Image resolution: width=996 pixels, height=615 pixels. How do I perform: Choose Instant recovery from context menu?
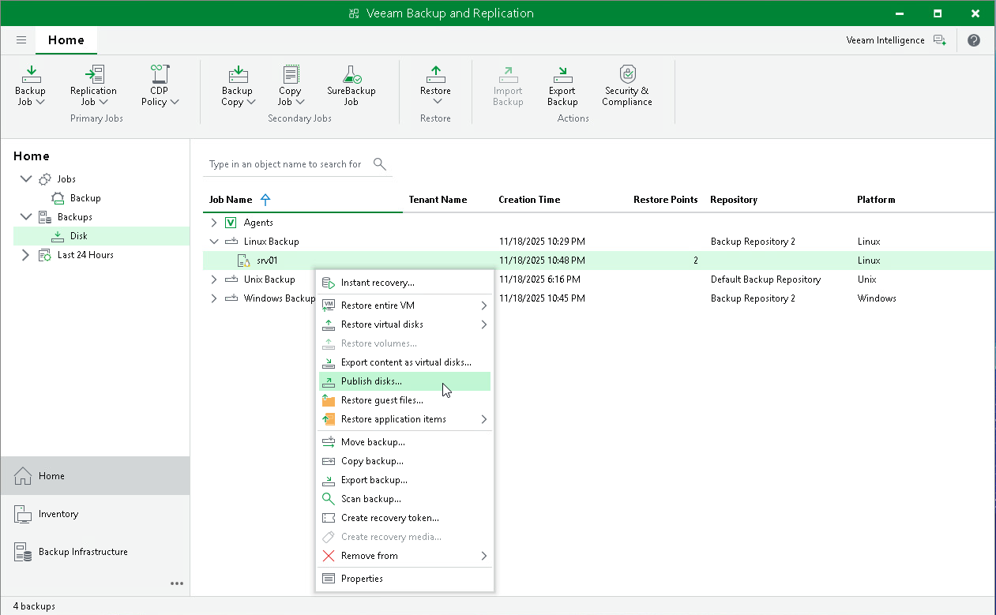pyautogui.click(x=375, y=282)
